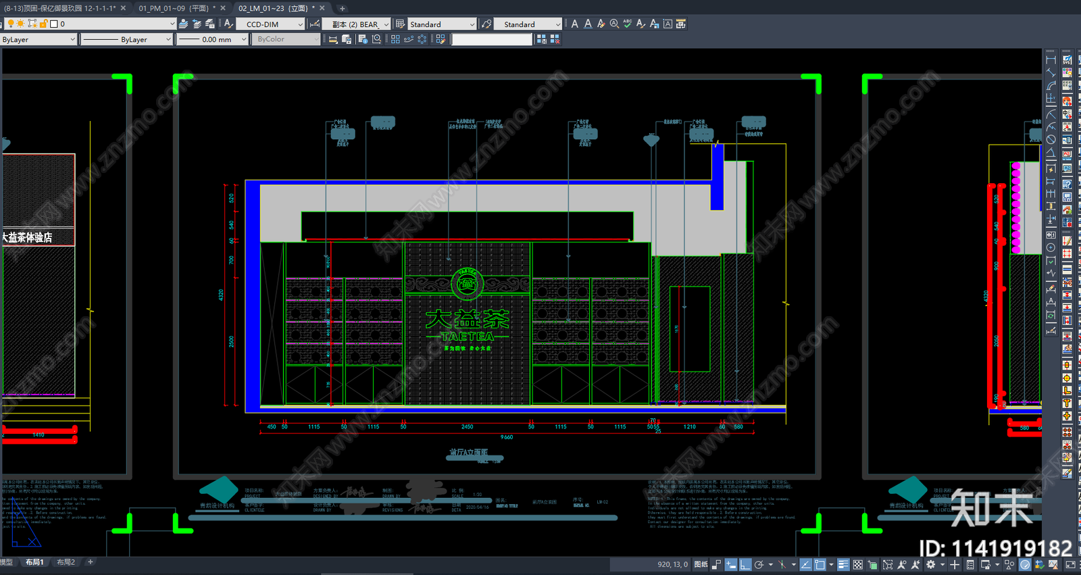Viewport: 1081px width, 575px height.
Task: Click the Find Text magnifier icon
Action: click(614, 24)
